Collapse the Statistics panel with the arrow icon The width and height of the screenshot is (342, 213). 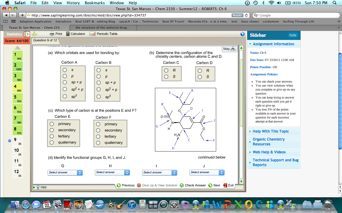tap(27, 34)
